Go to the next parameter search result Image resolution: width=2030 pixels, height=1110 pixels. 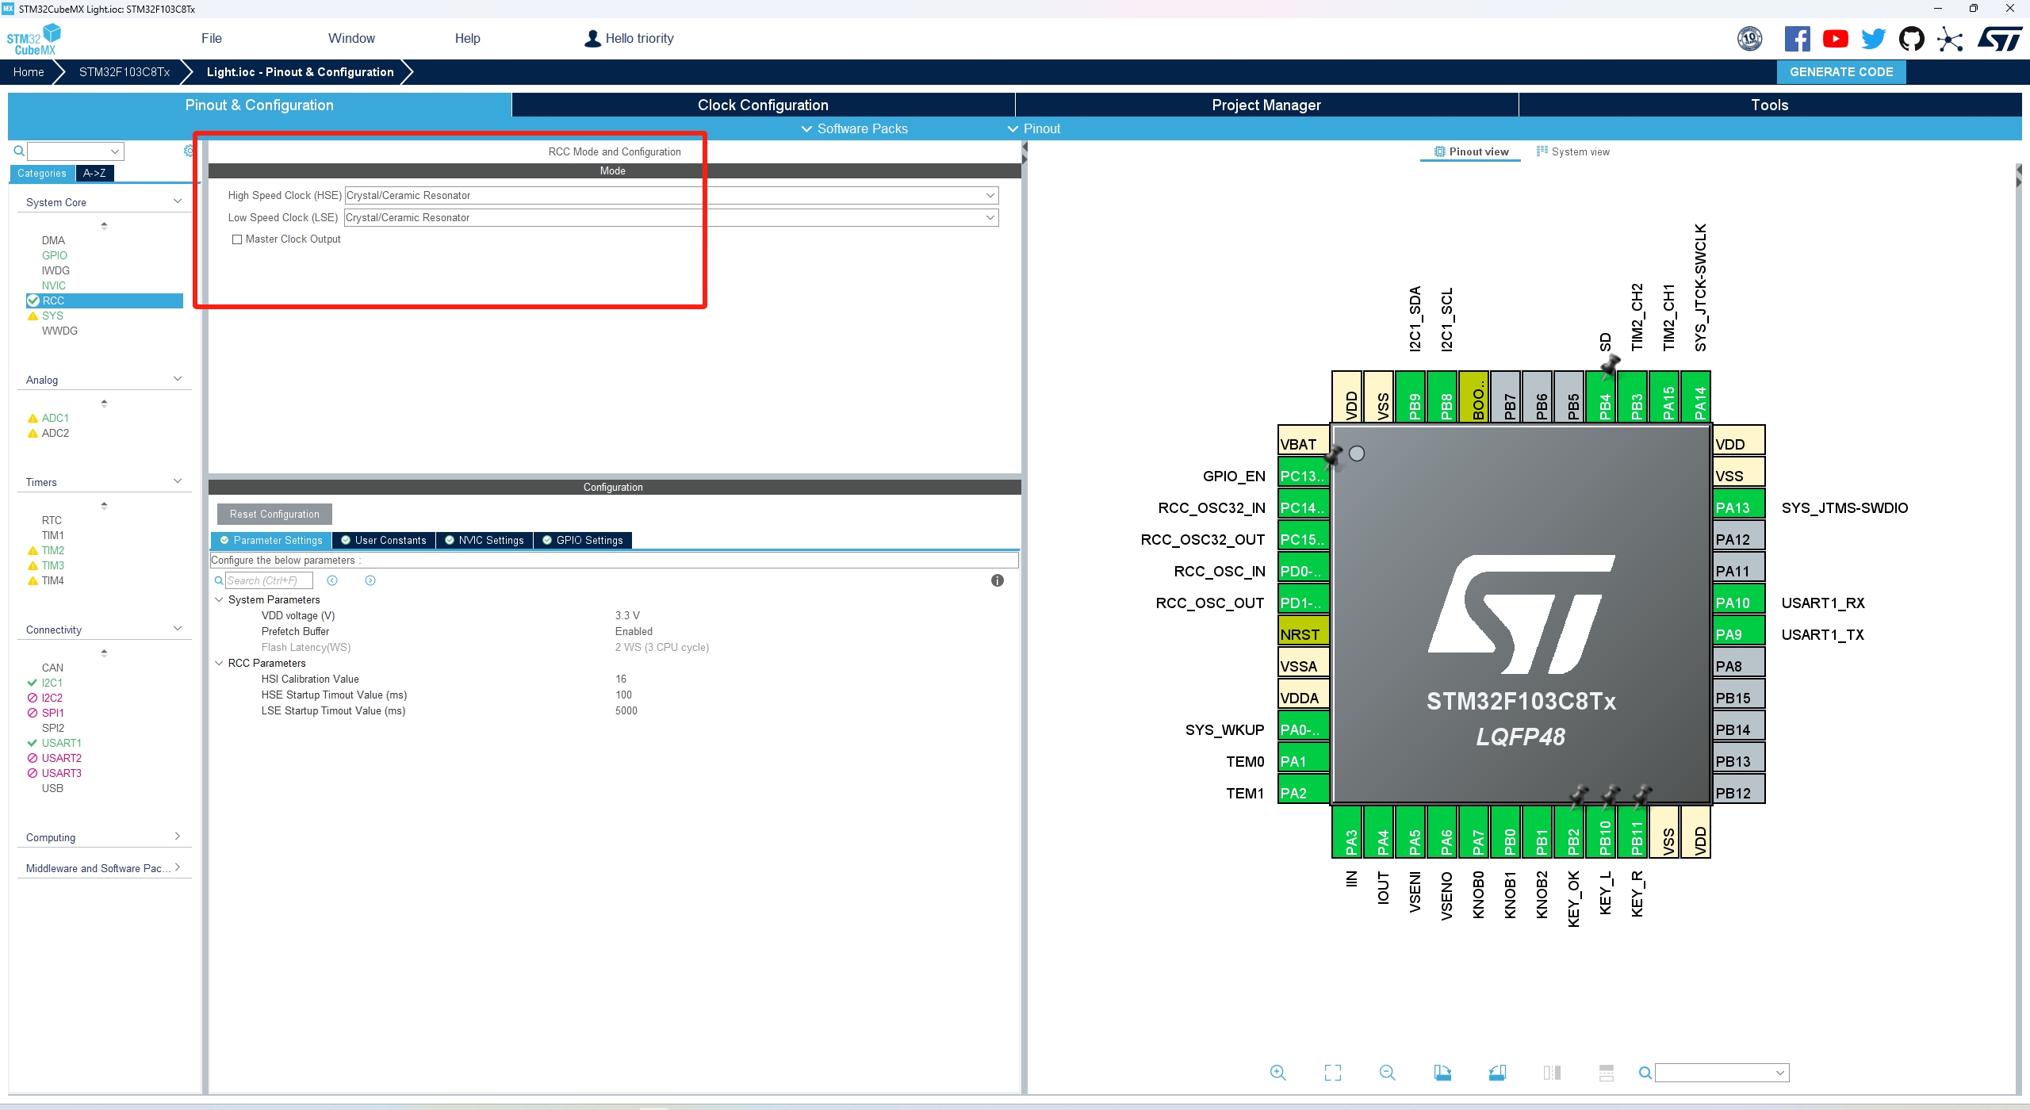(x=370, y=580)
